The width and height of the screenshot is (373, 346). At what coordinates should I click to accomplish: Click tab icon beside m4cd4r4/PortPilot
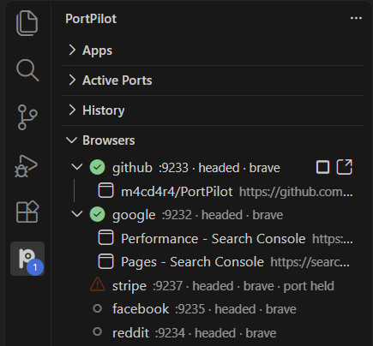pyautogui.click(x=105, y=190)
